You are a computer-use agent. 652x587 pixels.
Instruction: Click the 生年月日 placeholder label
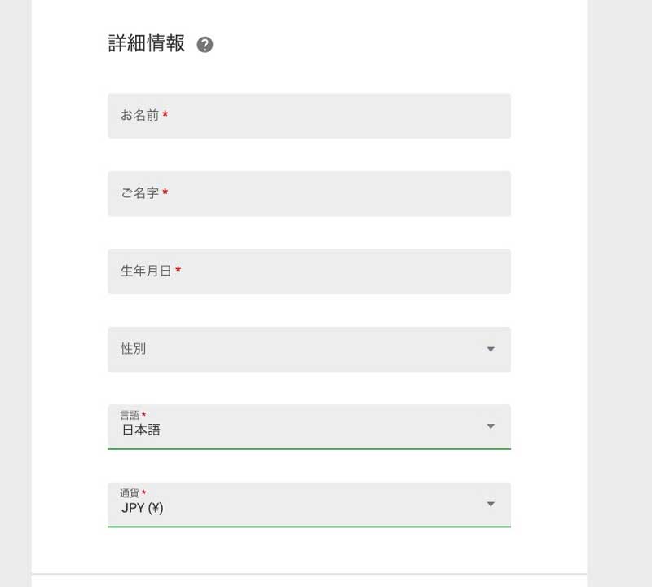click(146, 271)
